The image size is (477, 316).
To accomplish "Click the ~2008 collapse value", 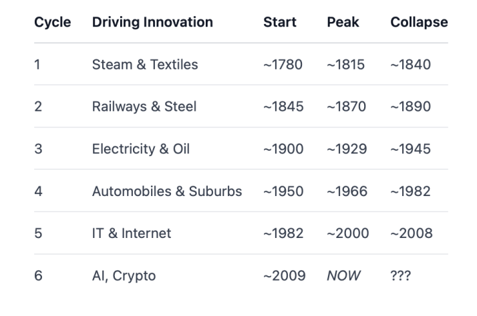I will [x=412, y=233].
